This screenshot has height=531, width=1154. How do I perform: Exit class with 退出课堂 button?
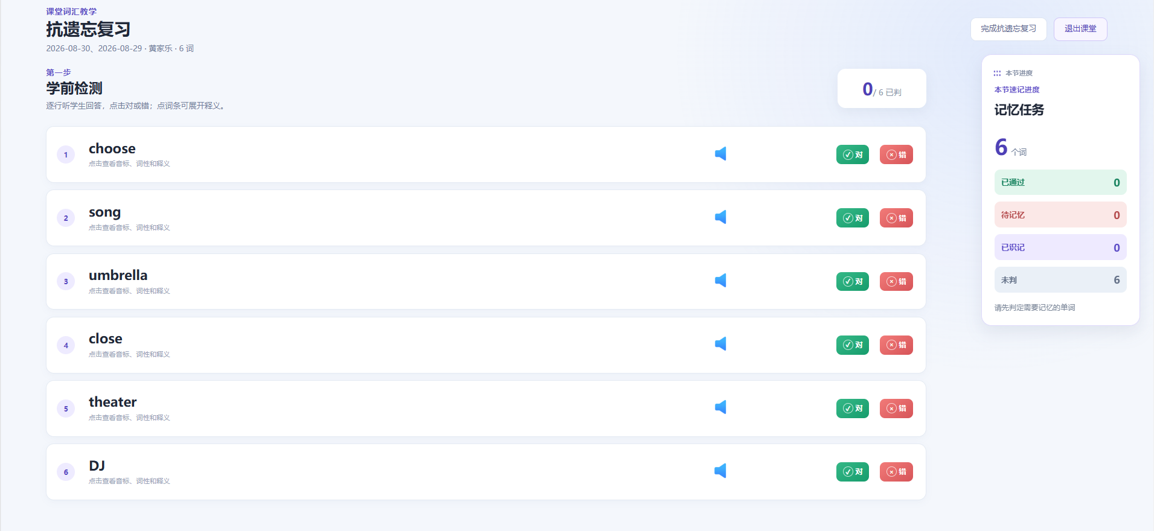point(1080,29)
